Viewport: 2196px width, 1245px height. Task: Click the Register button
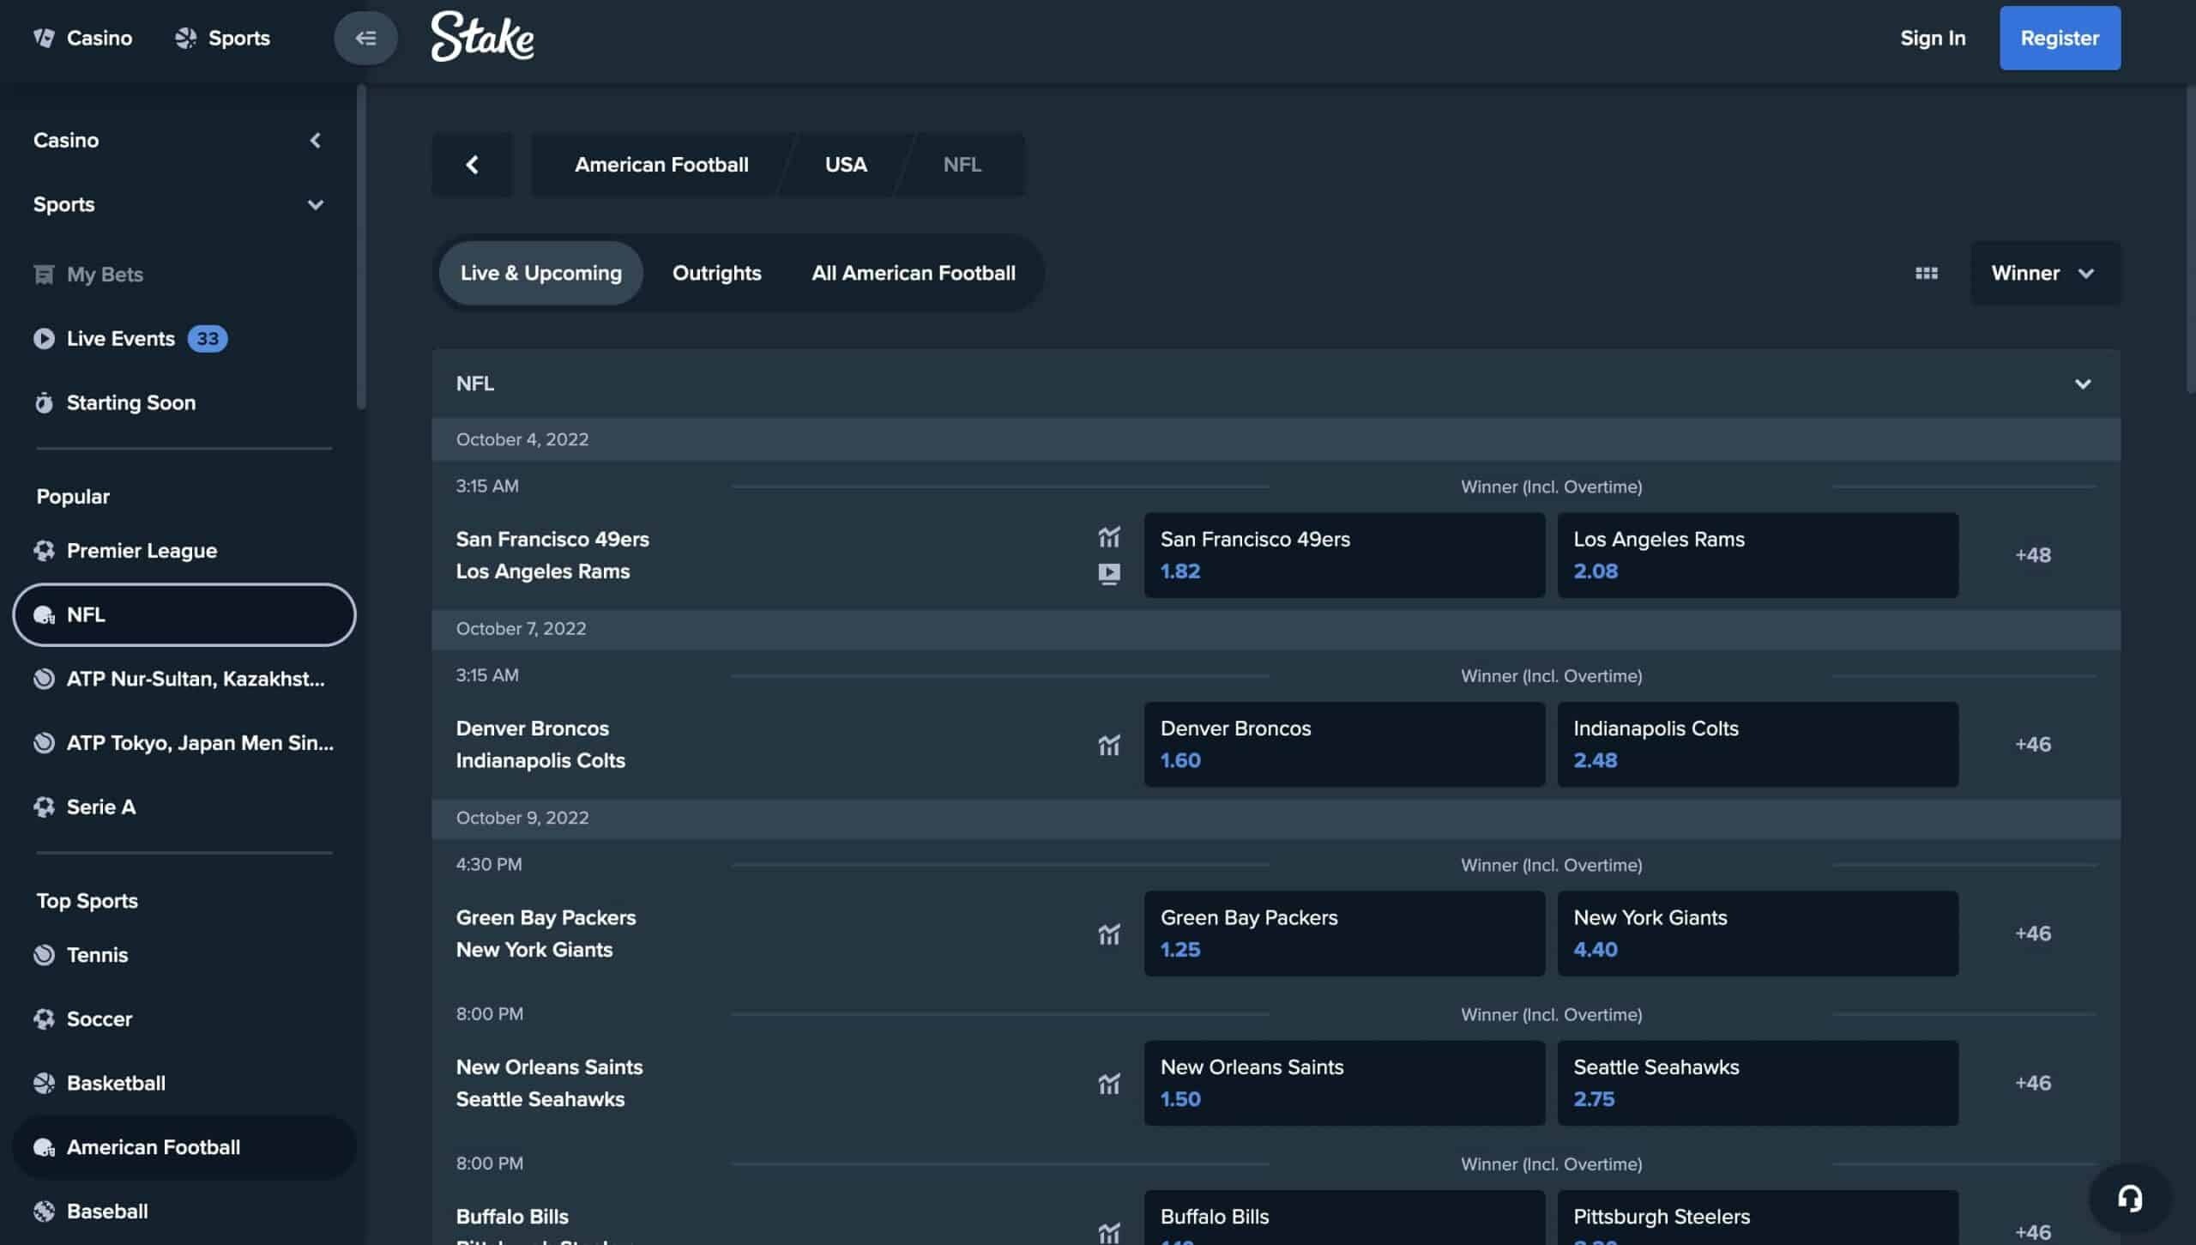pos(2060,38)
